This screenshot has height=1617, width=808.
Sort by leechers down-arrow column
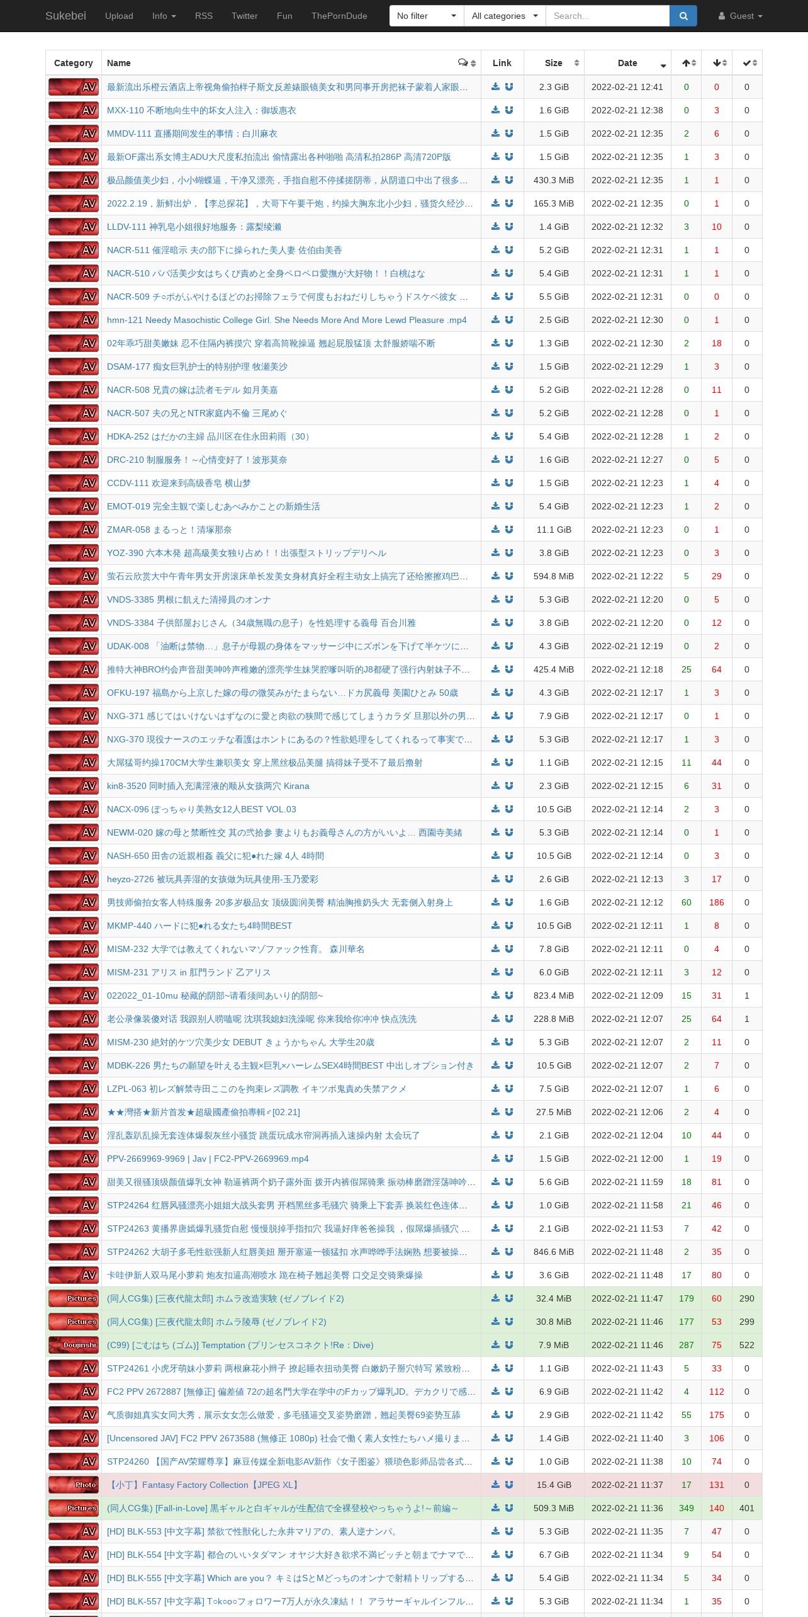pyautogui.click(x=717, y=63)
